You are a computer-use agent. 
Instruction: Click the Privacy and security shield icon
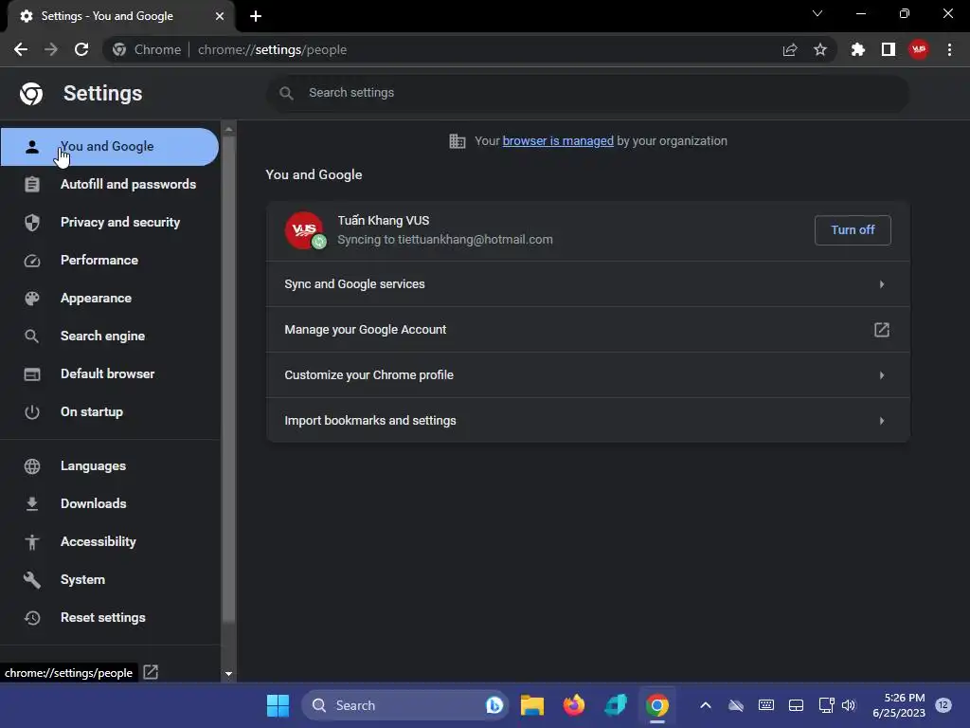click(32, 222)
